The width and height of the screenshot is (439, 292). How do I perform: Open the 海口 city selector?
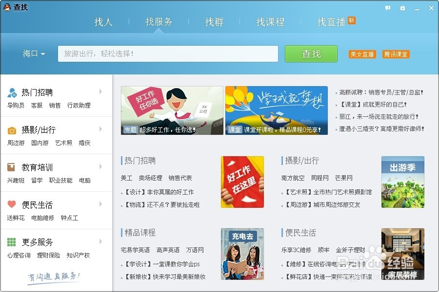(x=33, y=54)
